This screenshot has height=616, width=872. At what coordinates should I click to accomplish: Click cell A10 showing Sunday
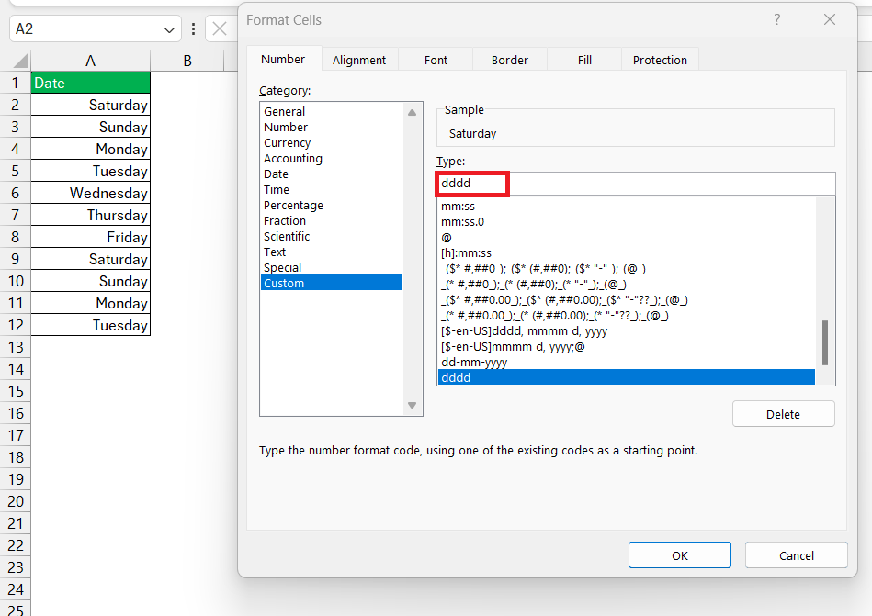(x=91, y=281)
